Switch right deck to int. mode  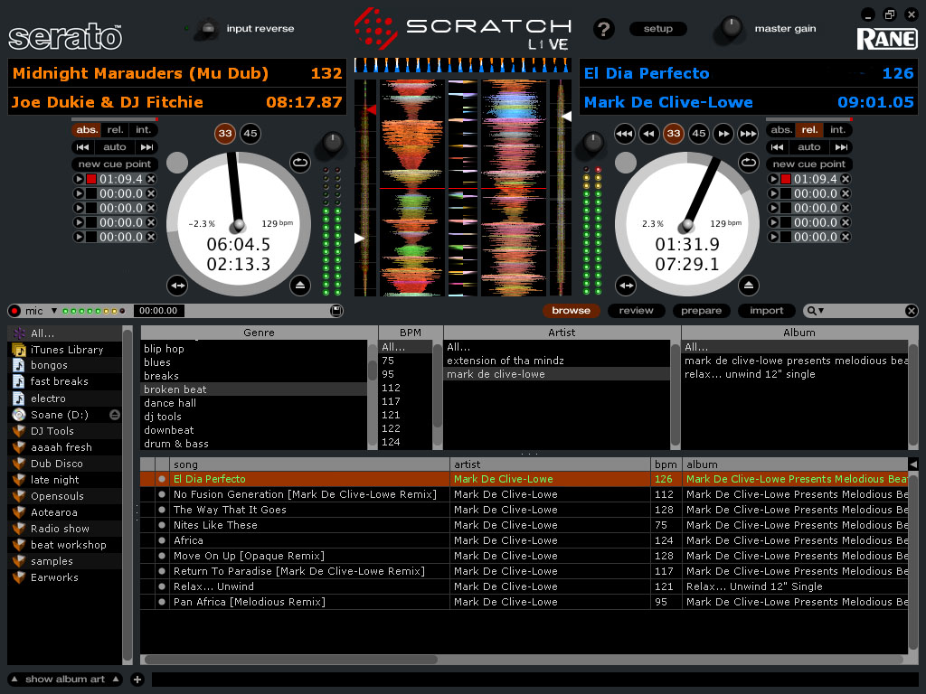coord(838,130)
